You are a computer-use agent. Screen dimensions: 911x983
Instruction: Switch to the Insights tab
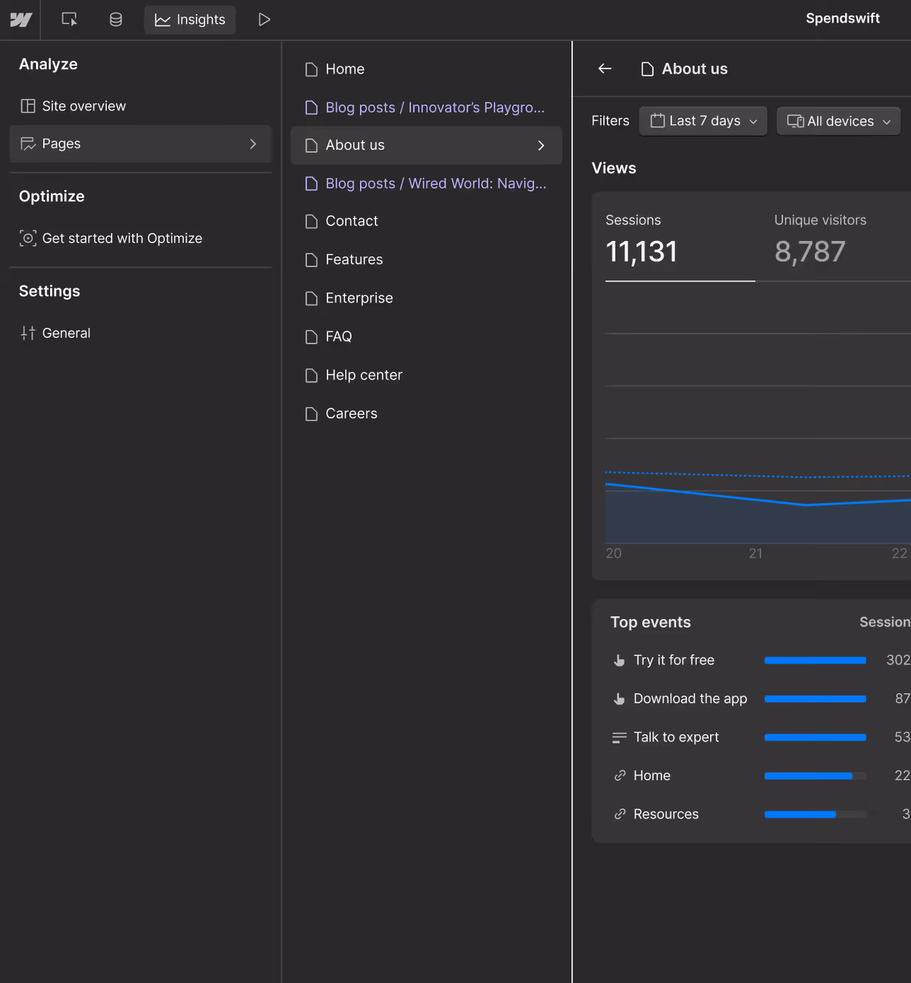190,20
